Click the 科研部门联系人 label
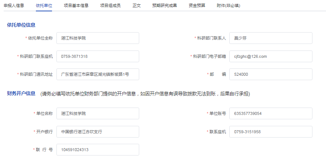This screenshot has height=161, width=326. coord(211,38)
